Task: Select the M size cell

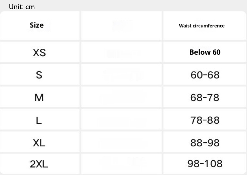Action: click(39, 97)
